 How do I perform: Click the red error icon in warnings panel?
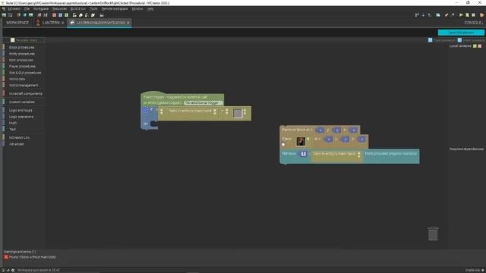6,257
